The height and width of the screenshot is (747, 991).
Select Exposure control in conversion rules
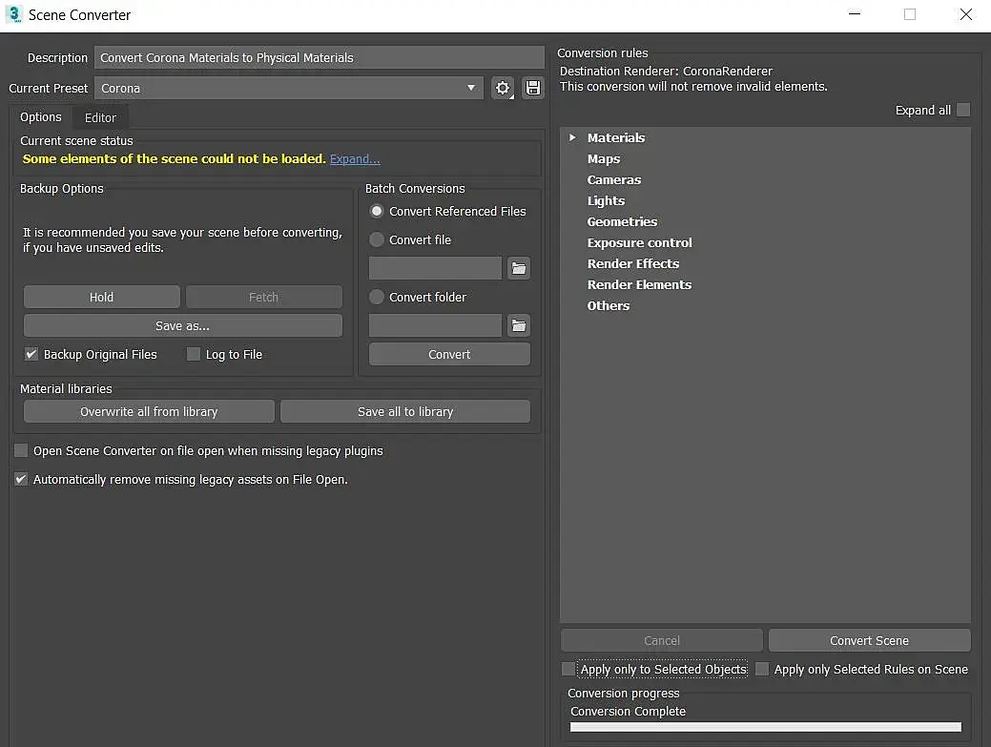click(640, 242)
